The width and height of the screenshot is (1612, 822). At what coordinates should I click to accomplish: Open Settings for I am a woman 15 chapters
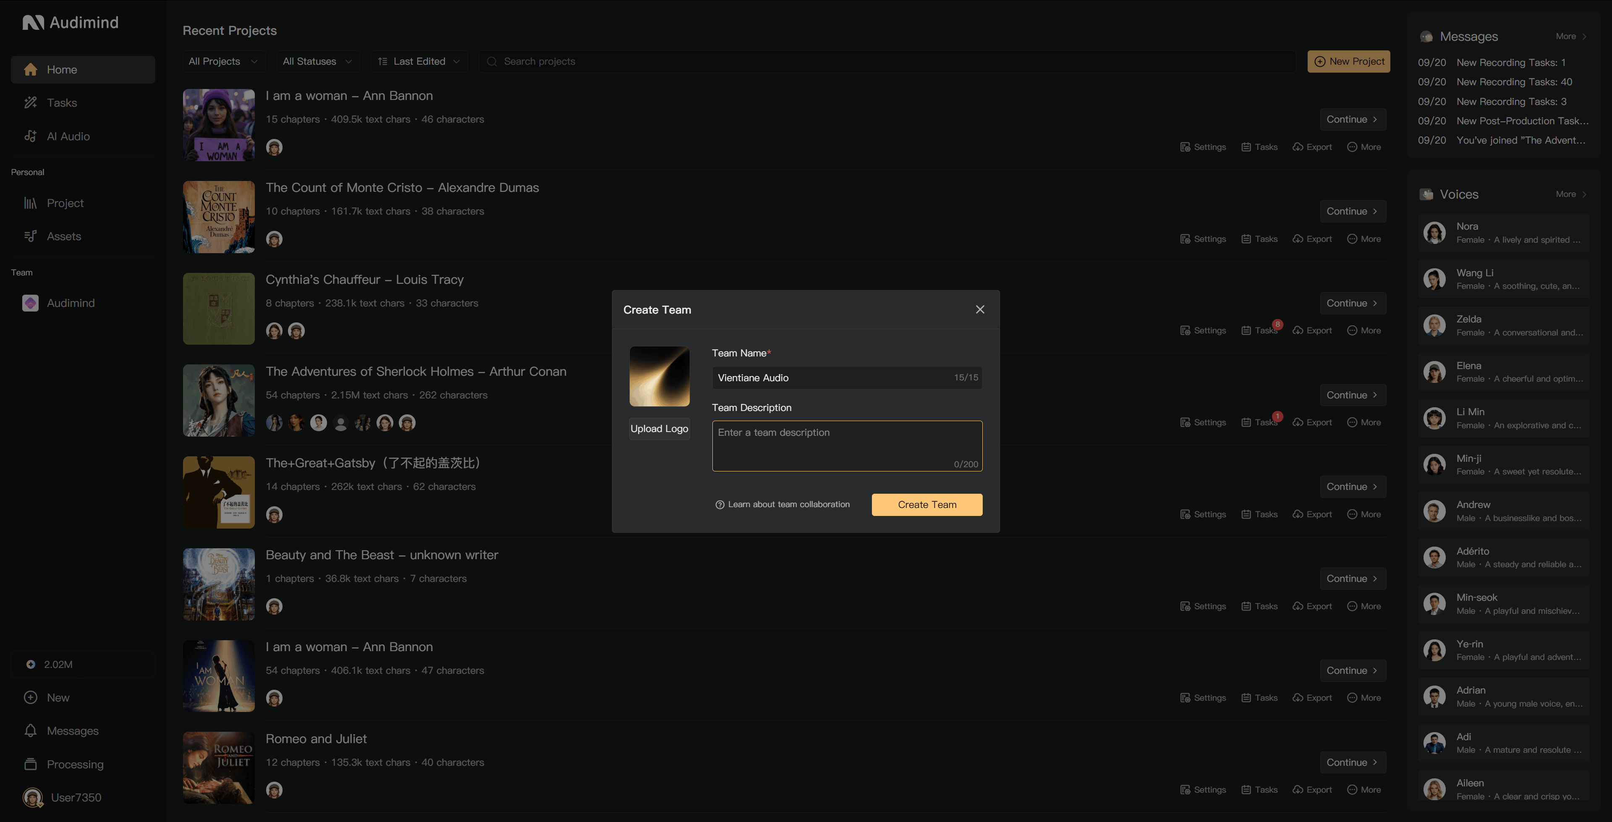coord(1203,147)
